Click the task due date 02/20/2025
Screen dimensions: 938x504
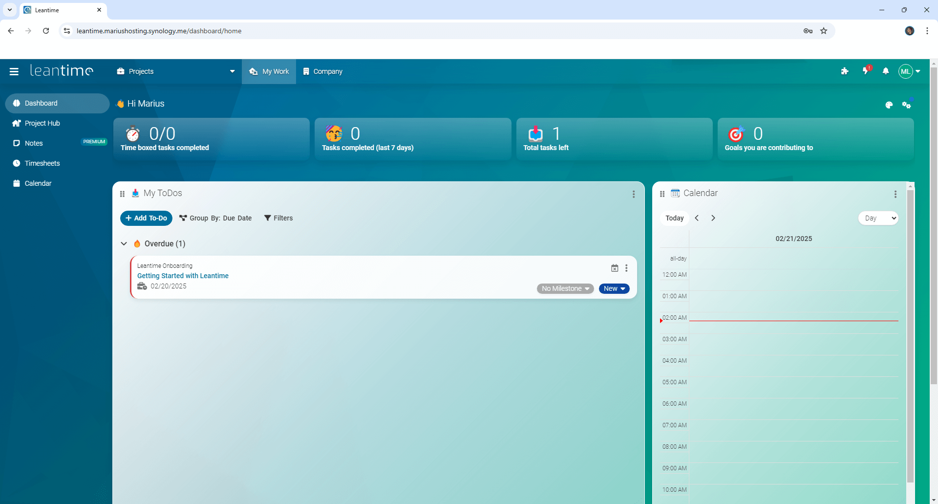(x=168, y=286)
